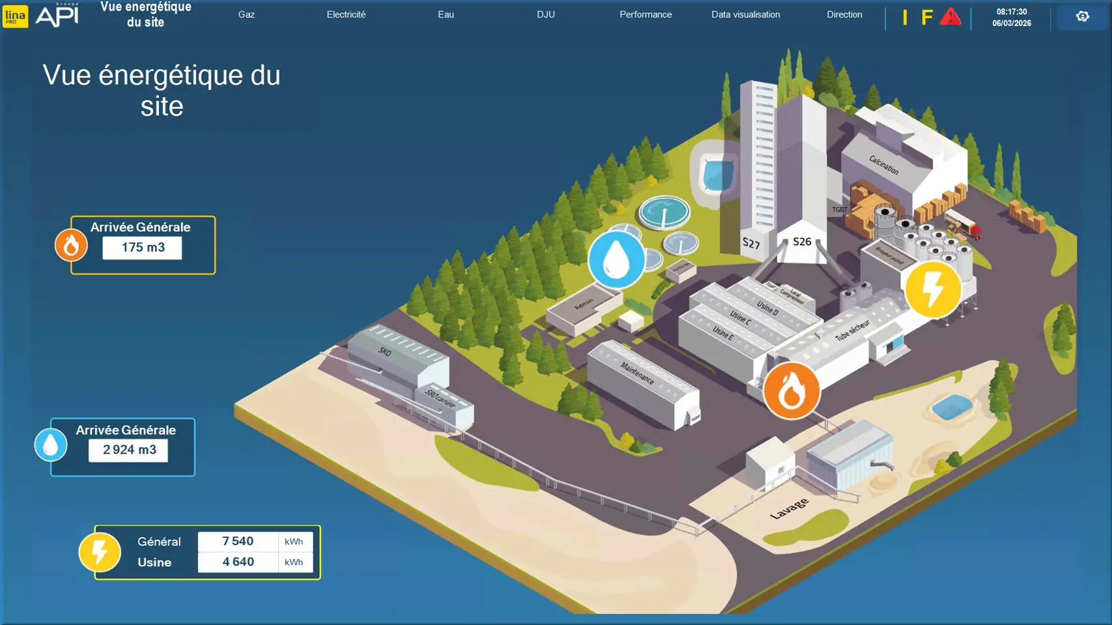Click the water drop icon beside the 2 924 m3 panel
The width and height of the screenshot is (1112, 625).
tap(51, 445)
